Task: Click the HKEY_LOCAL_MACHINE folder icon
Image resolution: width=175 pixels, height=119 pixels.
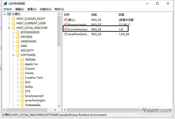Action: 14,28
